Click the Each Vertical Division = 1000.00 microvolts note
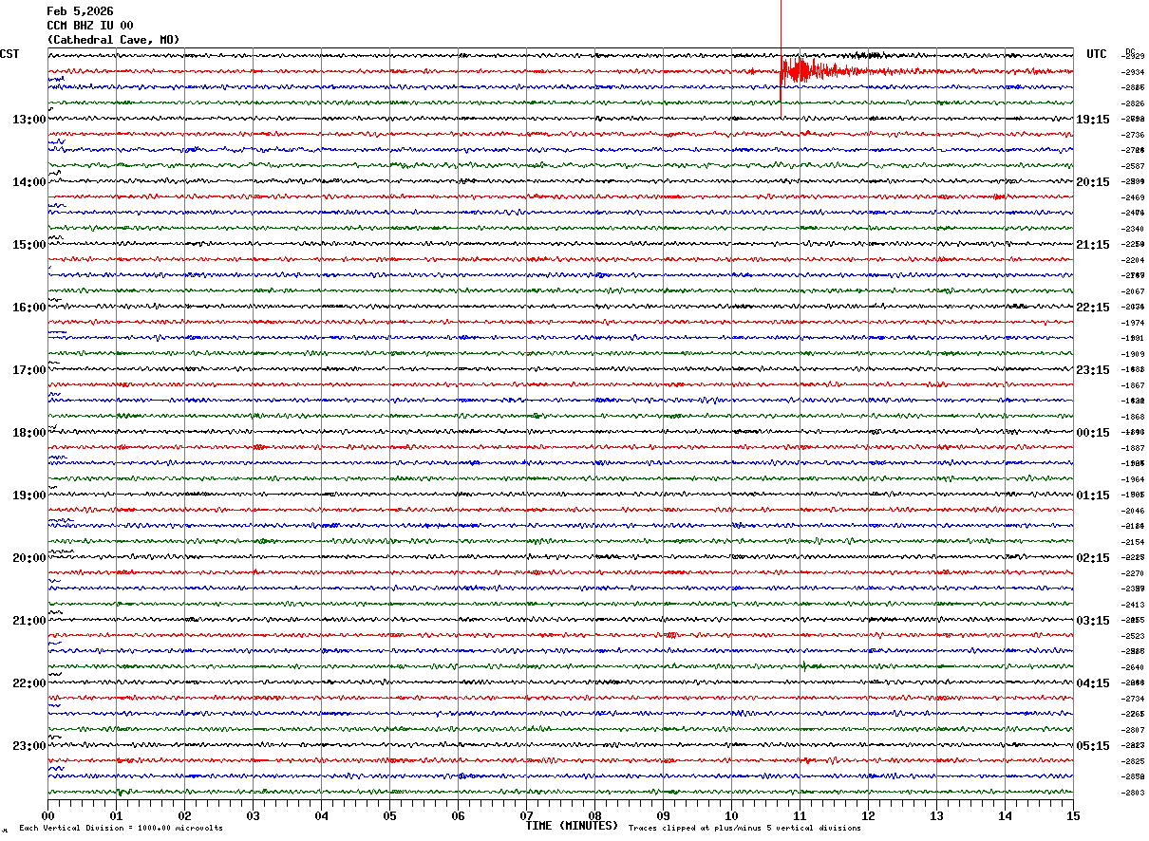The width and height of the screenshot is (1149, 841). click(x=121, y=828)
